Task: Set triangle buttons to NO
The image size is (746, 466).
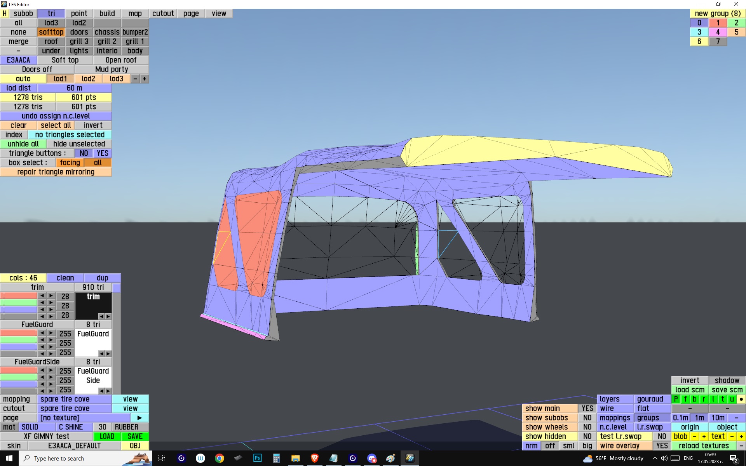Action: pos(84,153)
